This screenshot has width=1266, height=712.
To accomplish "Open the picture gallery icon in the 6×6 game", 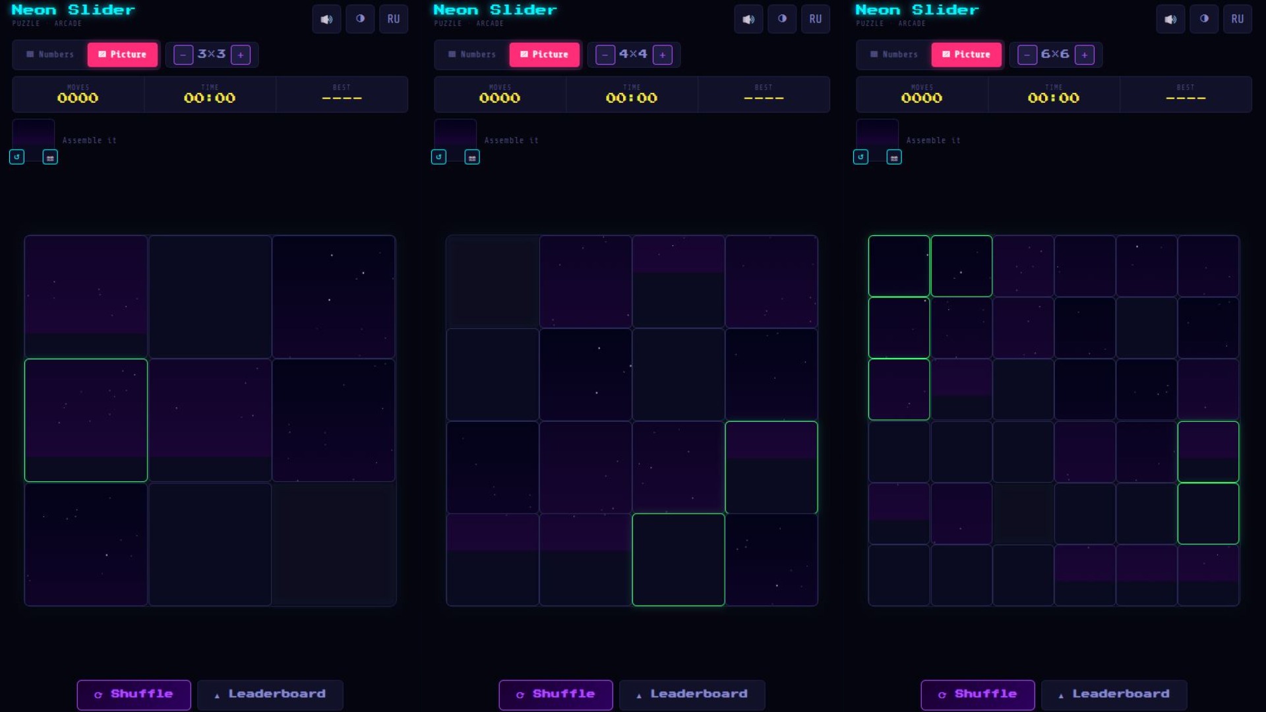I will 894,157.
